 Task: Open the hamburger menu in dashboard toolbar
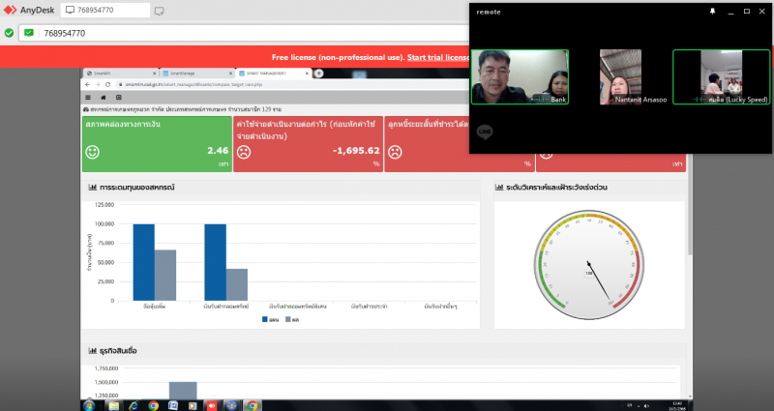88,98
